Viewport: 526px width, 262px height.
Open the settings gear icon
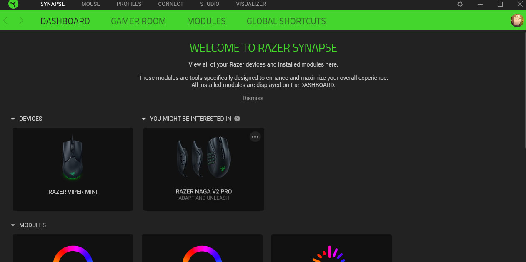point(460,4)
